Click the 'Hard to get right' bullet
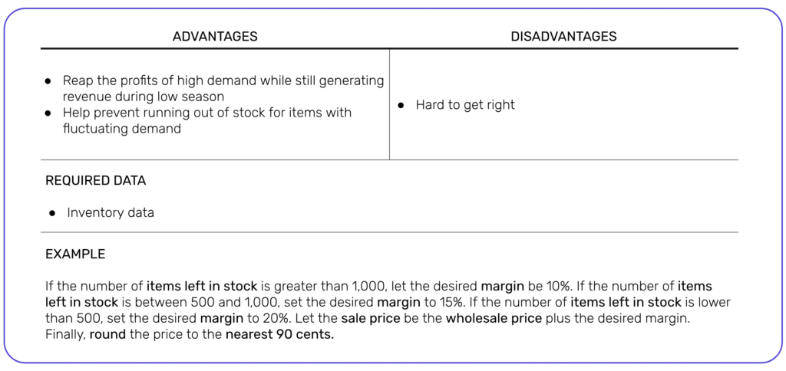This screenshot has height=371, width=786. [465, 105]
